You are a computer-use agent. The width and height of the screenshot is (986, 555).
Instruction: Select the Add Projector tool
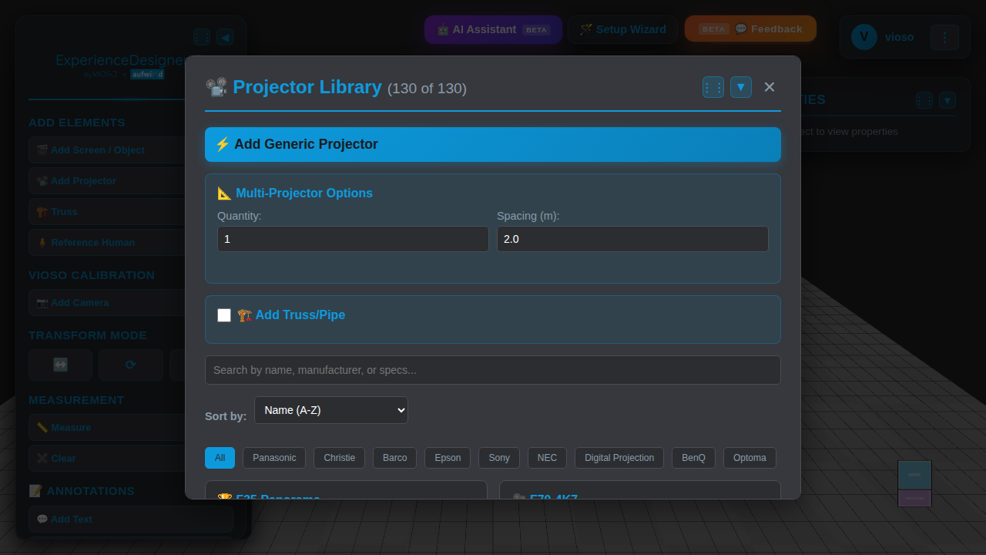(85, 180)
